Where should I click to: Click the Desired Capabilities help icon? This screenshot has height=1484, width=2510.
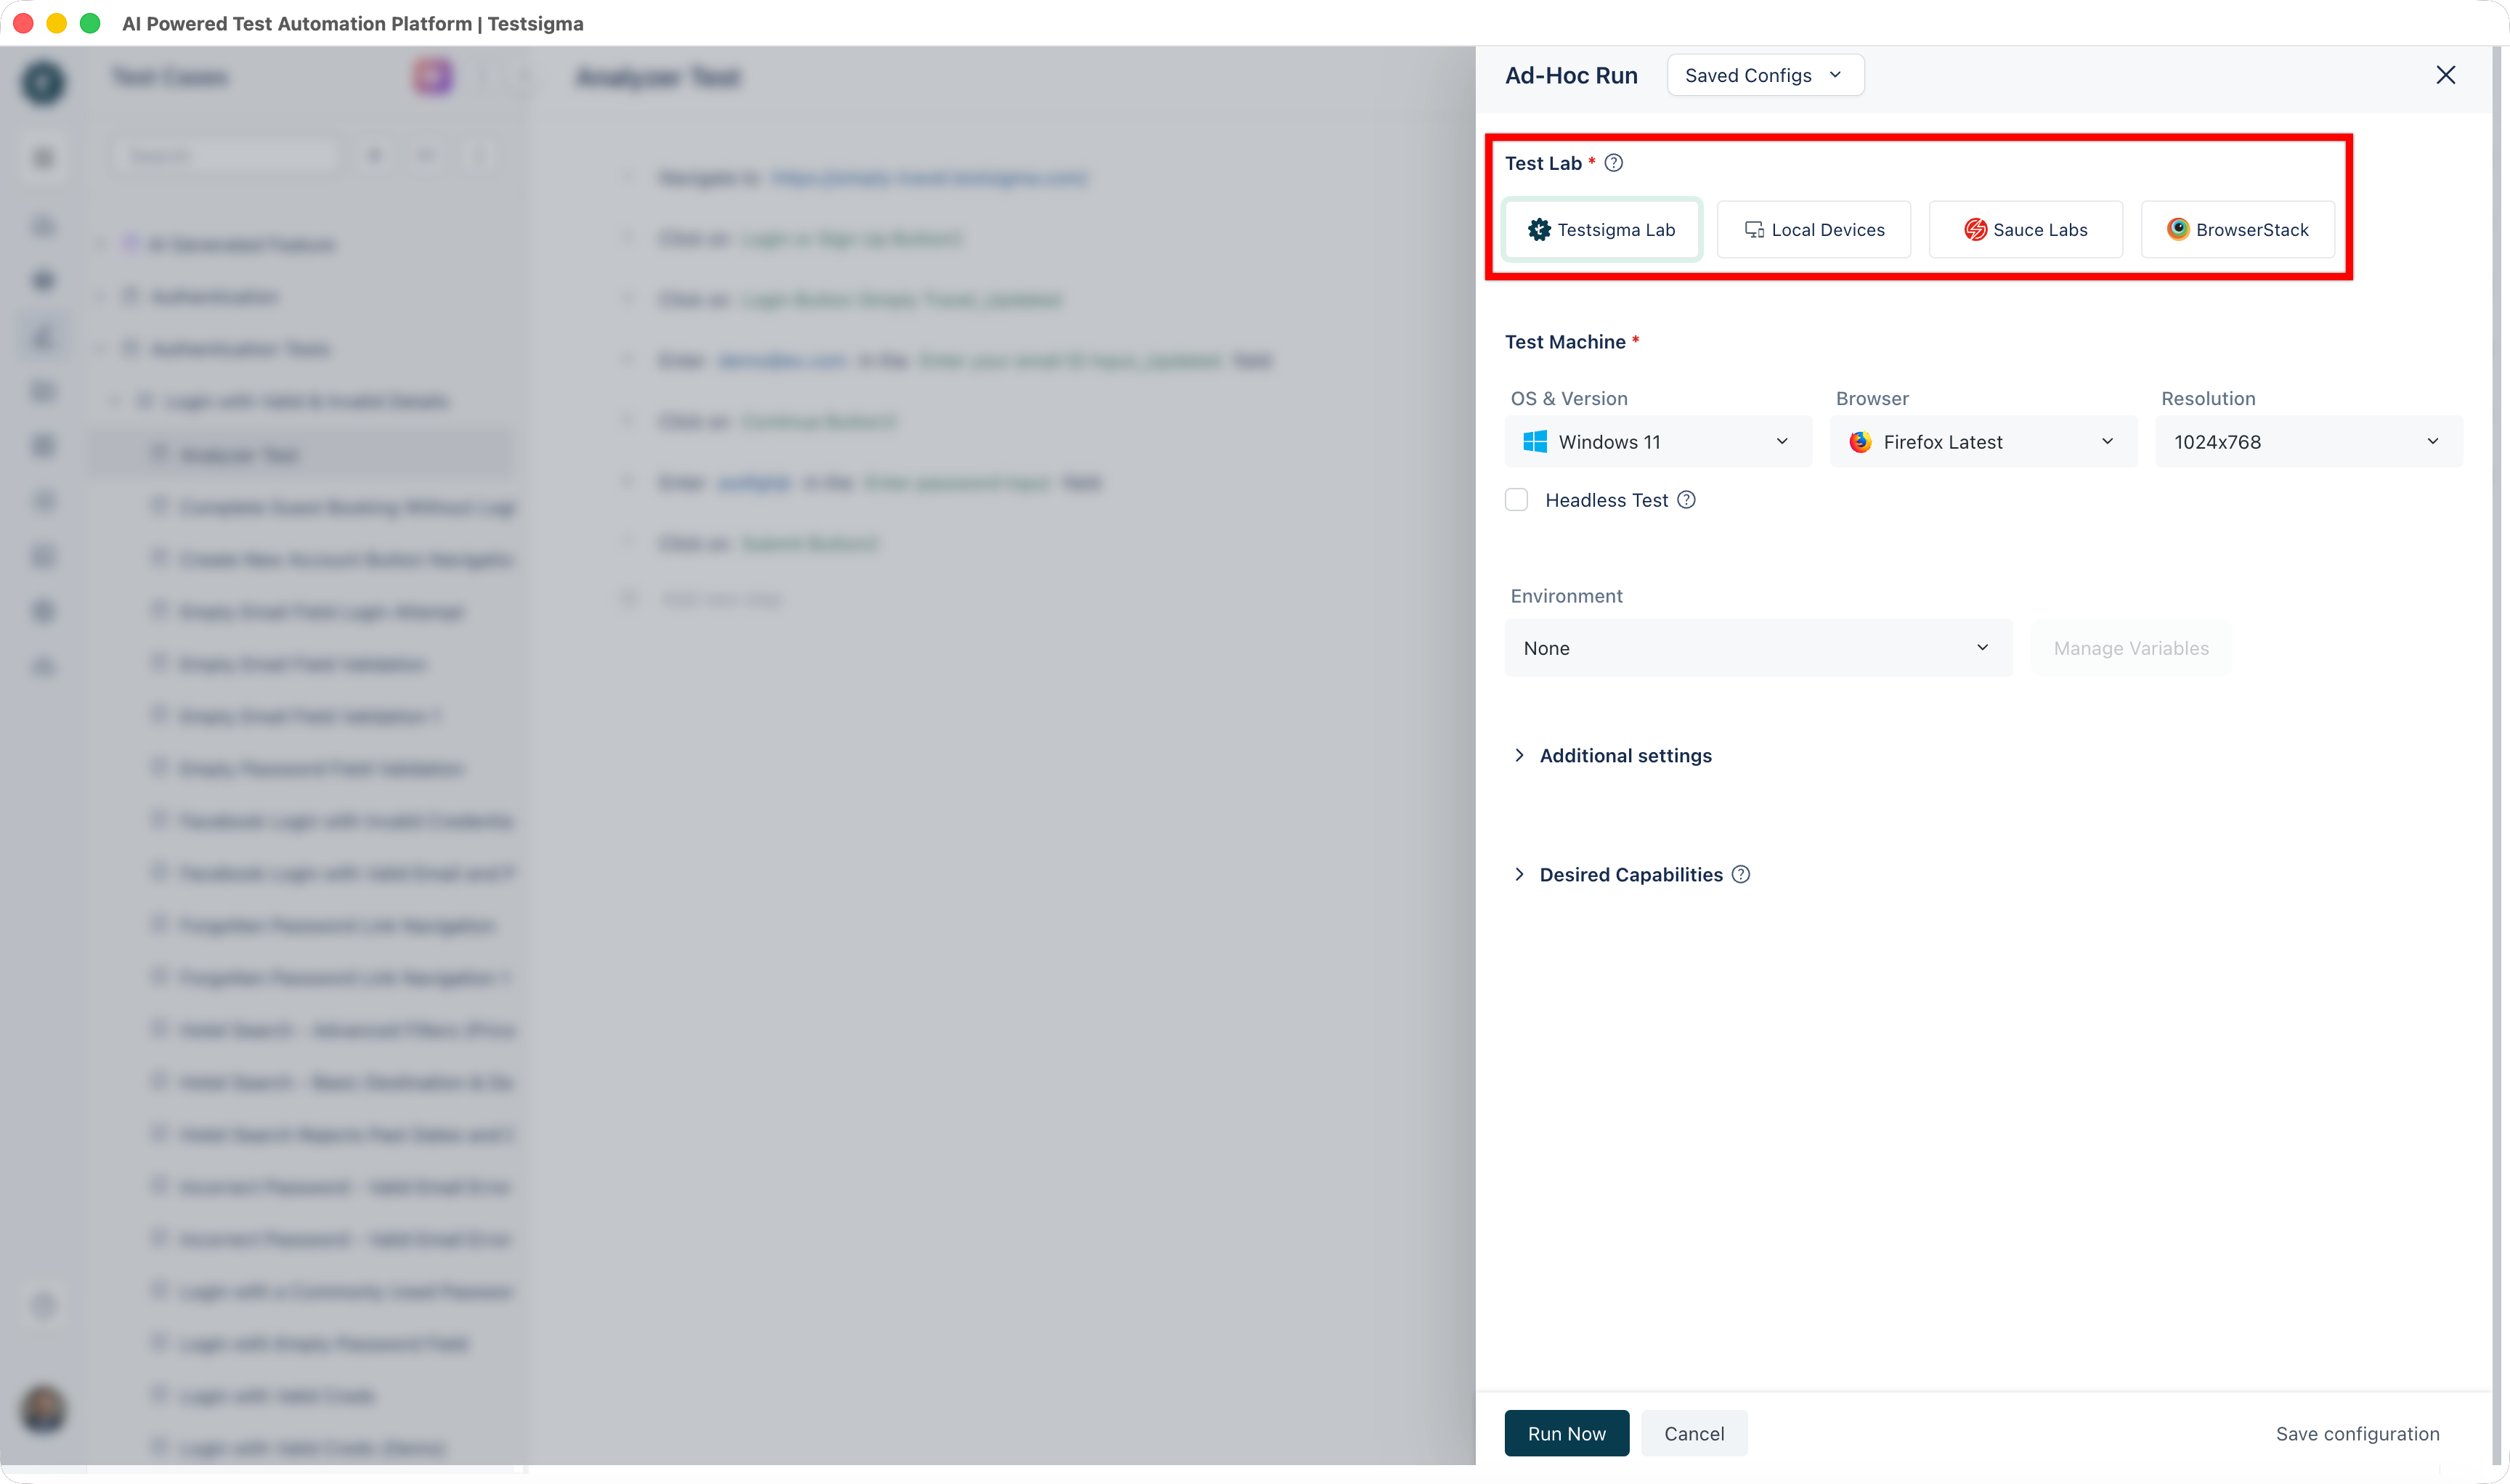point(1741,875)
